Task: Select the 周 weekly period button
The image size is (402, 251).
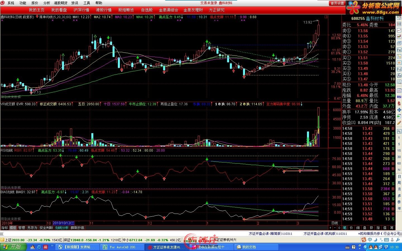Action: (x=399, y=183)
